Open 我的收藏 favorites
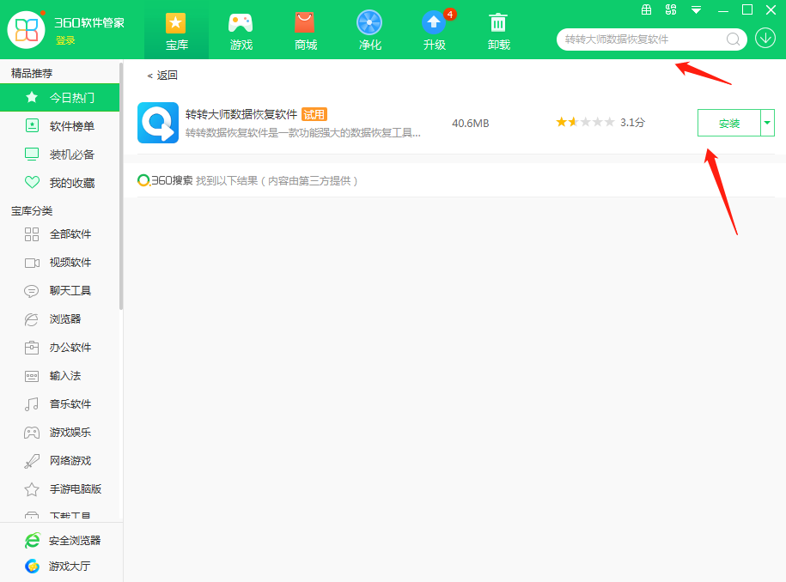Screen dimensions: 786x582 [x=59, y=183]
